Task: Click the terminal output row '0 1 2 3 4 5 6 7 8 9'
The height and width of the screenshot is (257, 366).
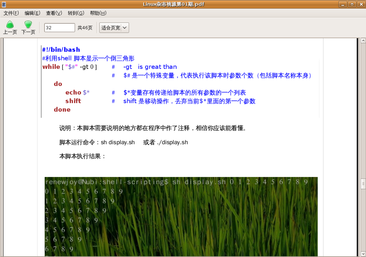Action: click(x=84, y=191)
